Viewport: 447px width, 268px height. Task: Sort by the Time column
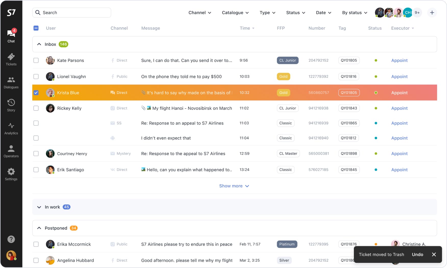247,28
